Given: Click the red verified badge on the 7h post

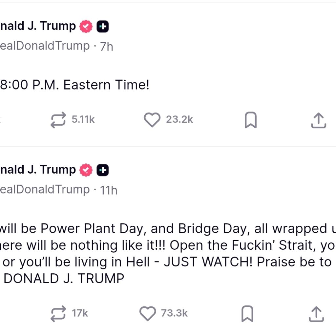Looking at the screenshot, I should coord(86,27).
